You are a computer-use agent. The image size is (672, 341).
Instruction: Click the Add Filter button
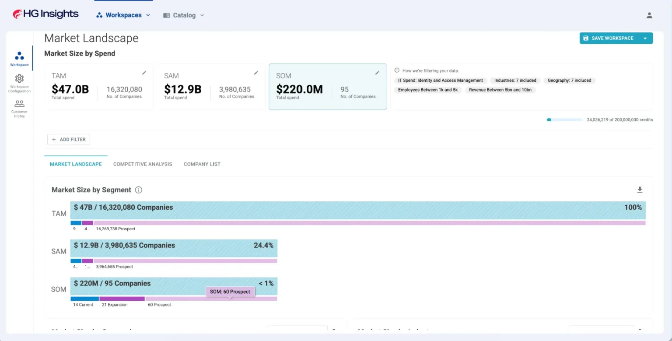pyautogui.click(x=69, y=140)
